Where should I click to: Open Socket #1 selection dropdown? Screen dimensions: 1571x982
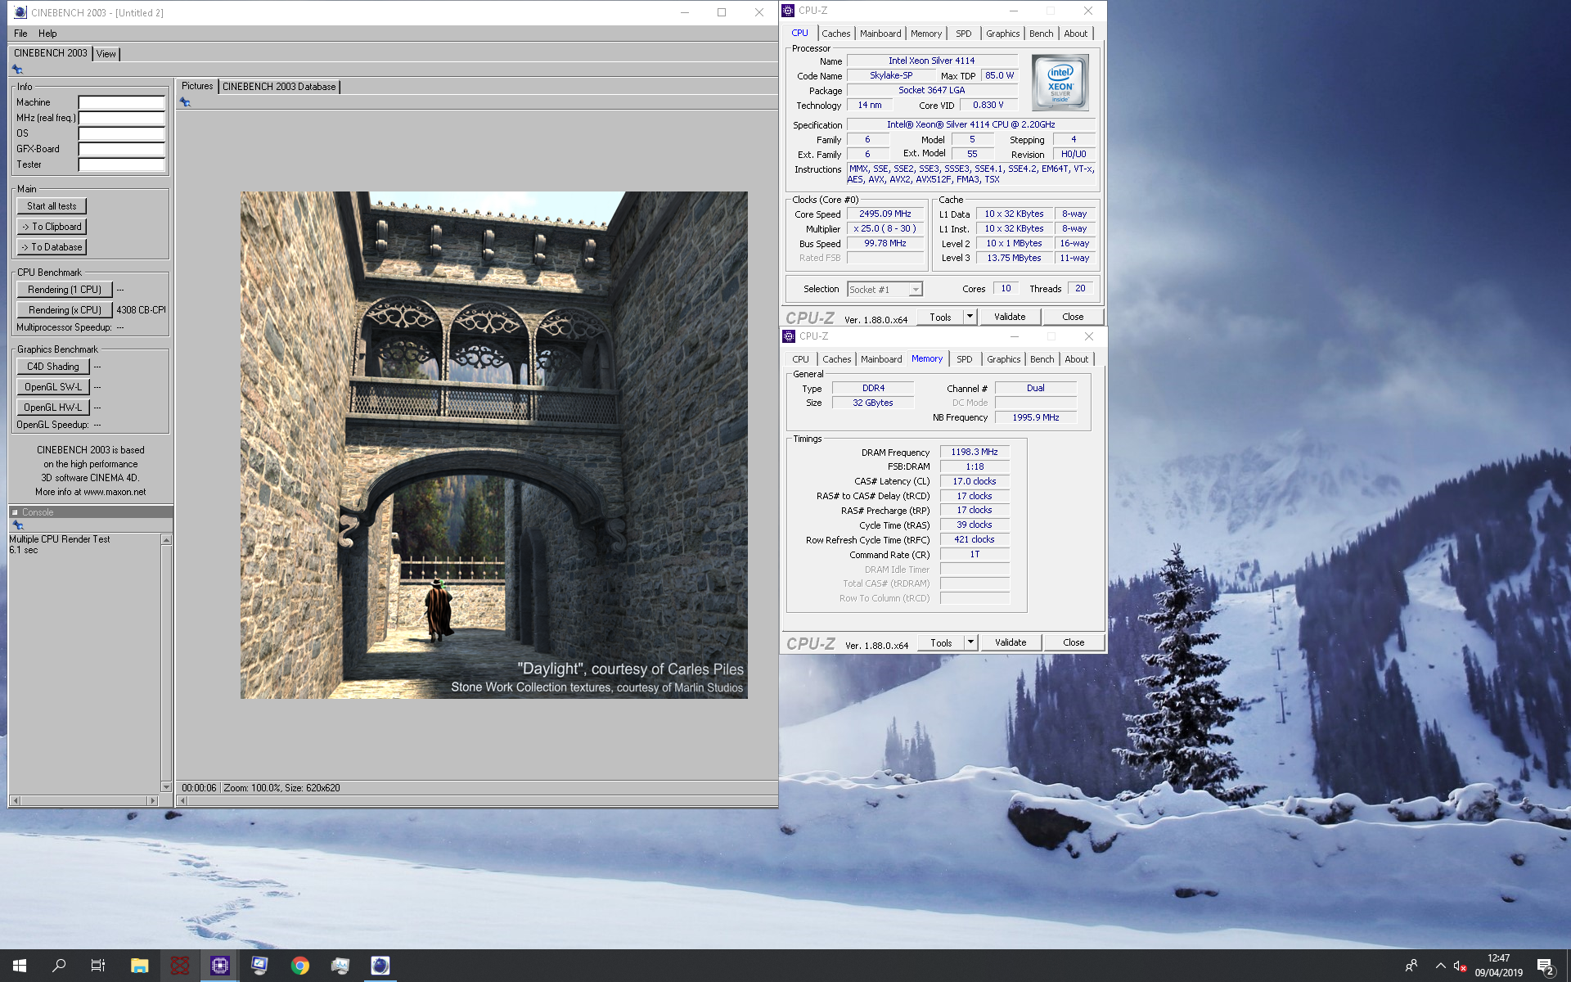coord(885,290)
